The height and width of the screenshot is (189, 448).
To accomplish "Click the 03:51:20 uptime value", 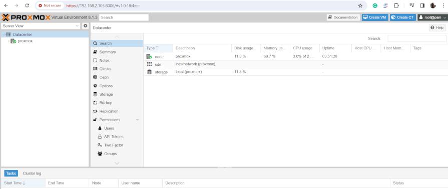I will [x=330, y=56].
